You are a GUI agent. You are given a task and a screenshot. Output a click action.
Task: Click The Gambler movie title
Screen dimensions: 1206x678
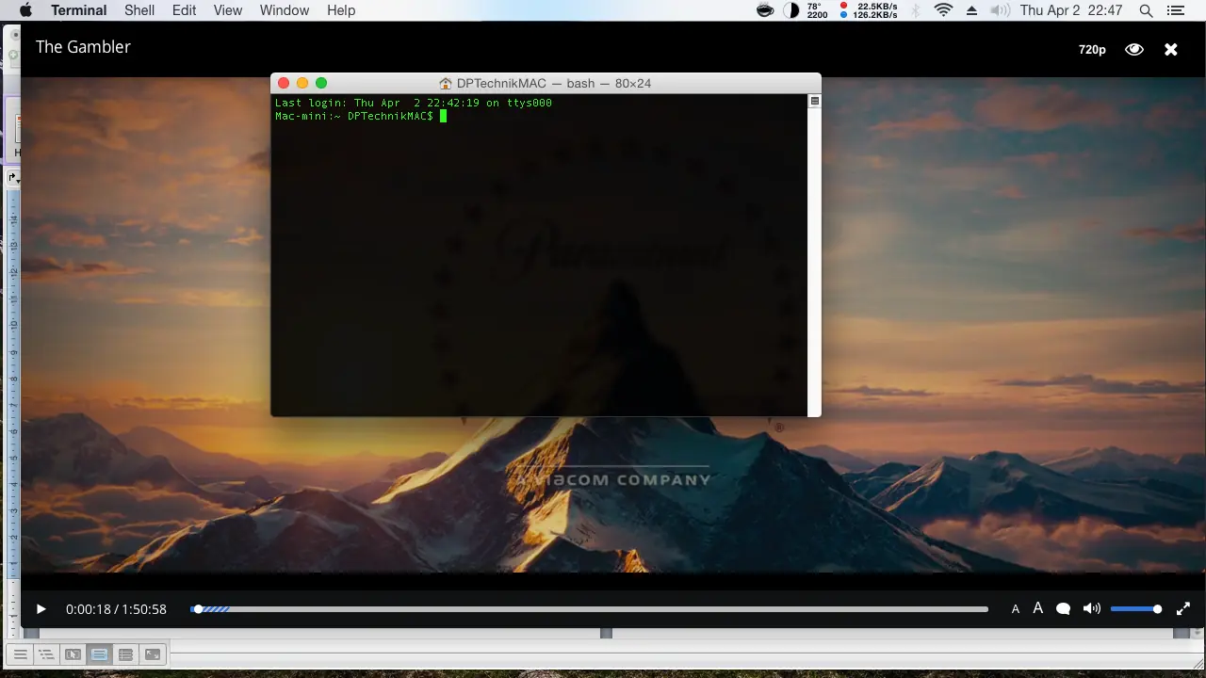click(83, 47)
